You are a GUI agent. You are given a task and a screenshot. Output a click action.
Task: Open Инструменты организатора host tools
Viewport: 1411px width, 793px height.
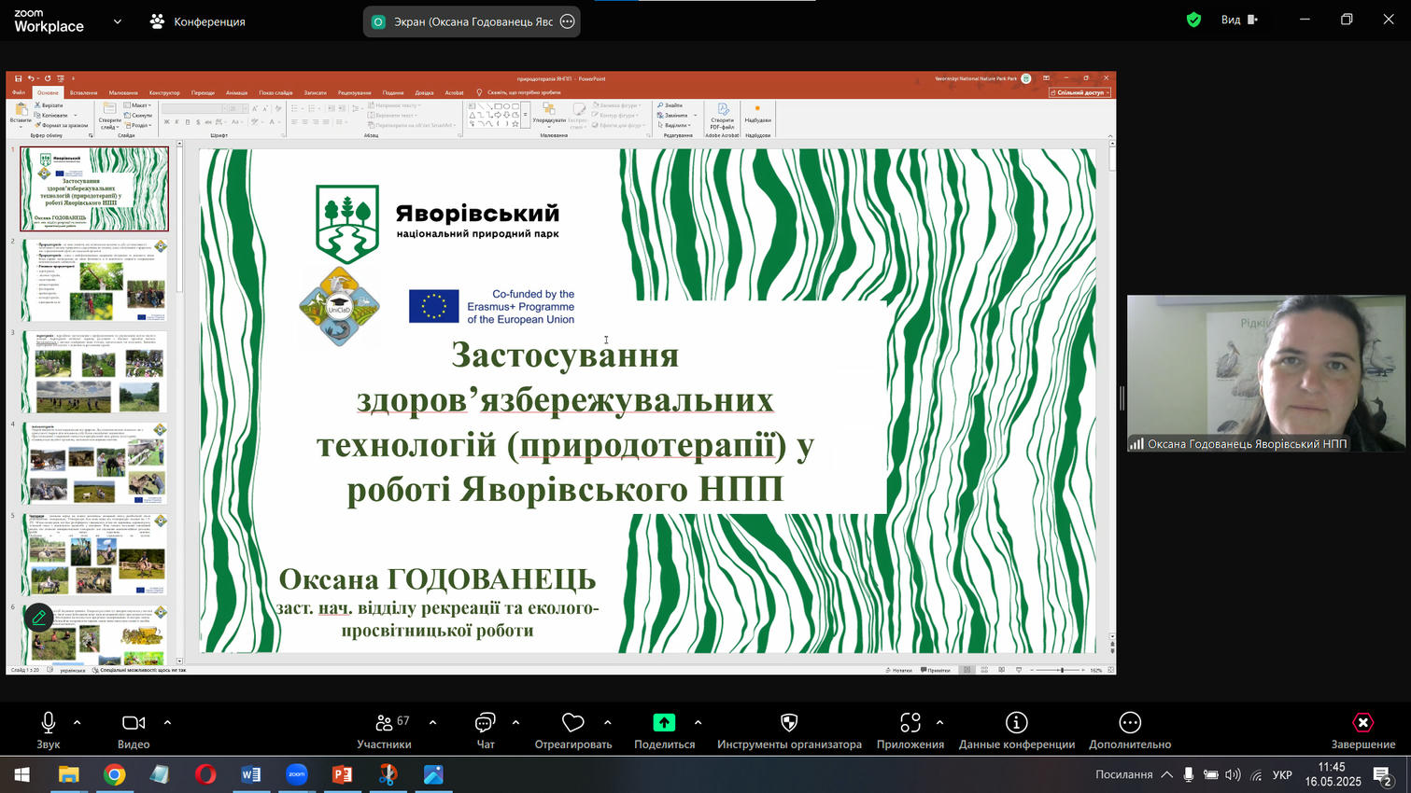789,729
